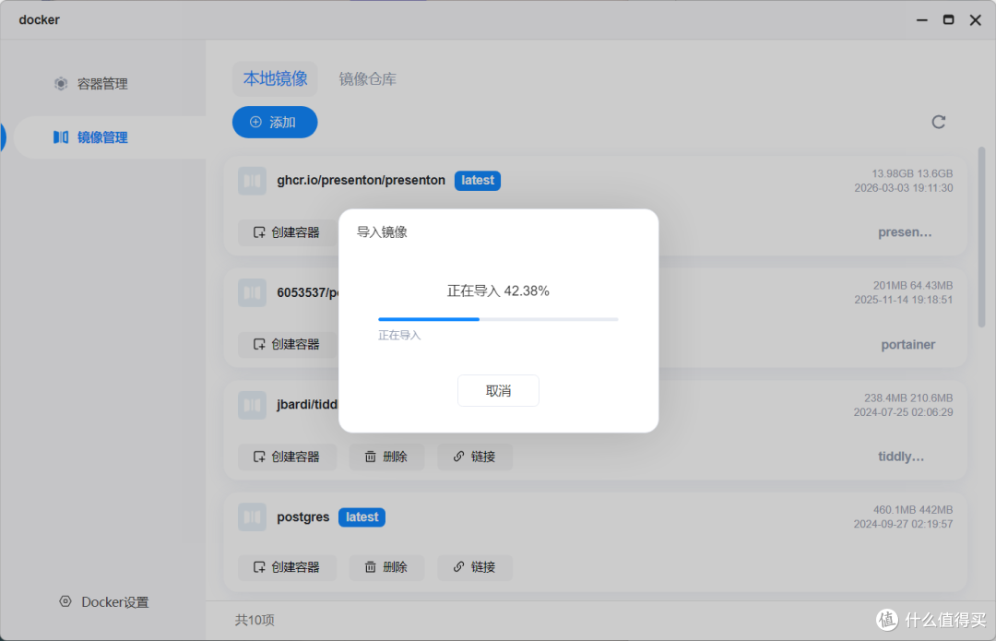Click the Docker settings gear icon

pyautogui.click(x=65, y=601)
